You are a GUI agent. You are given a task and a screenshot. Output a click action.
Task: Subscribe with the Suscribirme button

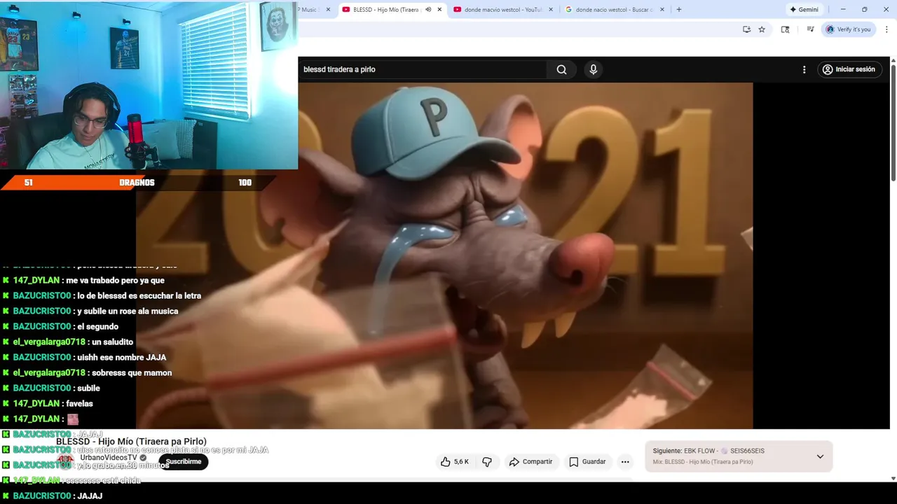coord(184,462)
